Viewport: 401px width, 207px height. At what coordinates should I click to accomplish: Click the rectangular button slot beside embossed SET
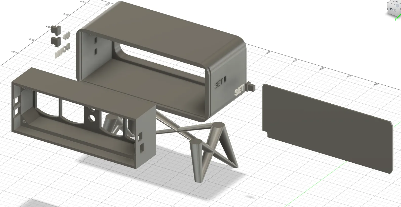(x=225, y=80)
